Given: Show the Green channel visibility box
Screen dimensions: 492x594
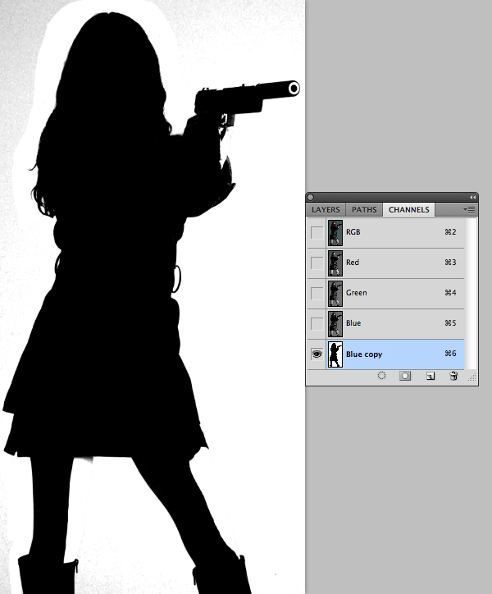Looking at the screenshot, I should coord(317,293).
